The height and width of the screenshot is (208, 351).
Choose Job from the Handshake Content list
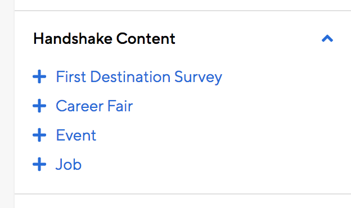69,164
